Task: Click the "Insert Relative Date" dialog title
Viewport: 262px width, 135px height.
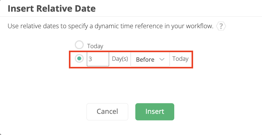Action: coord(51,9)
